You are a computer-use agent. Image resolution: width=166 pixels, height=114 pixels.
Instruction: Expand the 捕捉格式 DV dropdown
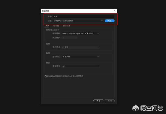click(80, 66)
